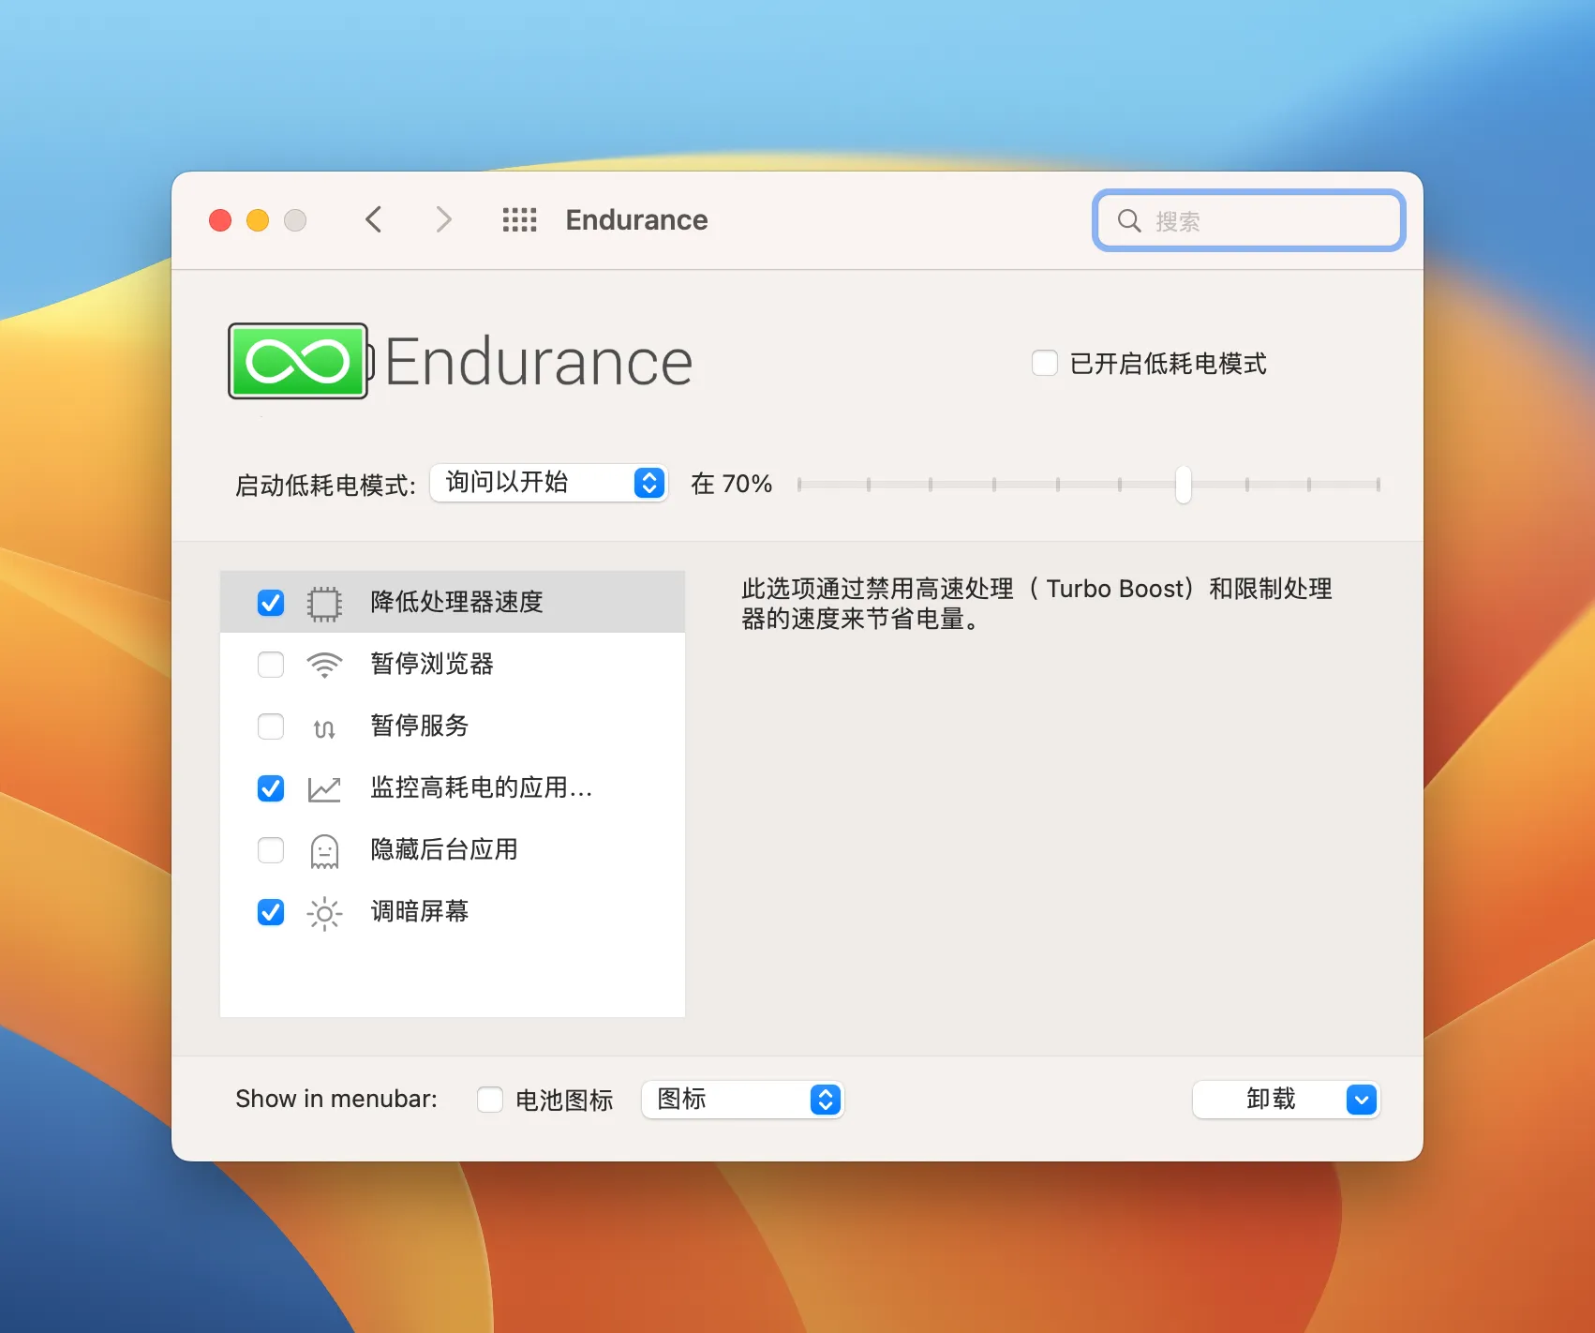Click the Turbo Boost description text

pos(1036,604)
